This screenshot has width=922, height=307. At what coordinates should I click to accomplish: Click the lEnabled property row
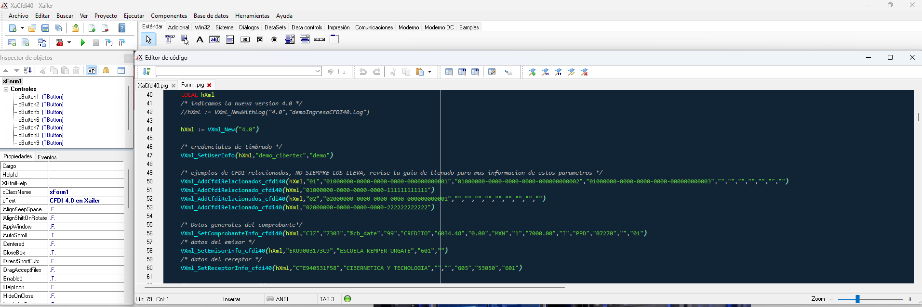click(x=62, y=279)
